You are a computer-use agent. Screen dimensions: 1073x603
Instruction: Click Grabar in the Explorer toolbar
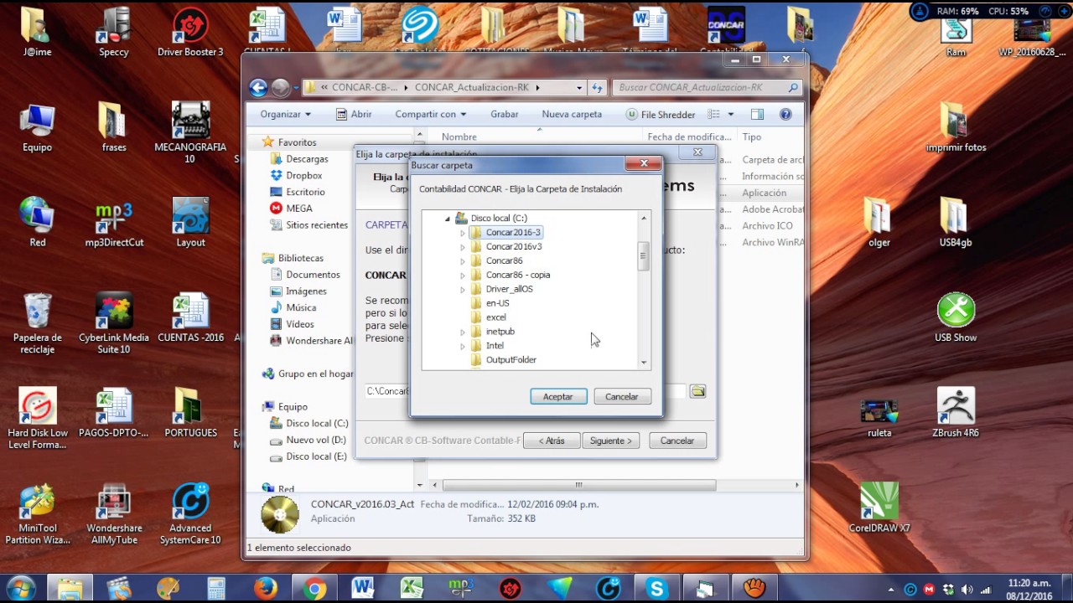click(505, 114)
